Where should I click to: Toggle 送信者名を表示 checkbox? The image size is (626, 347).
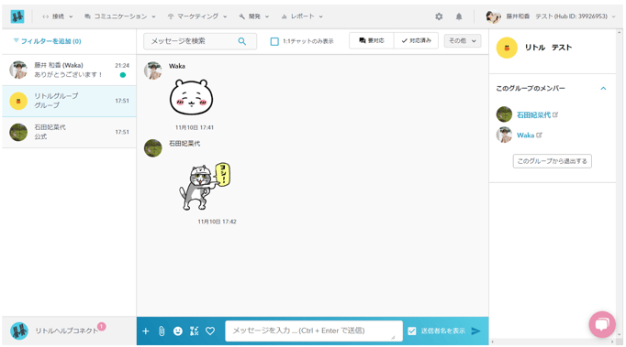pyautogui.click(x=412, y=331)
